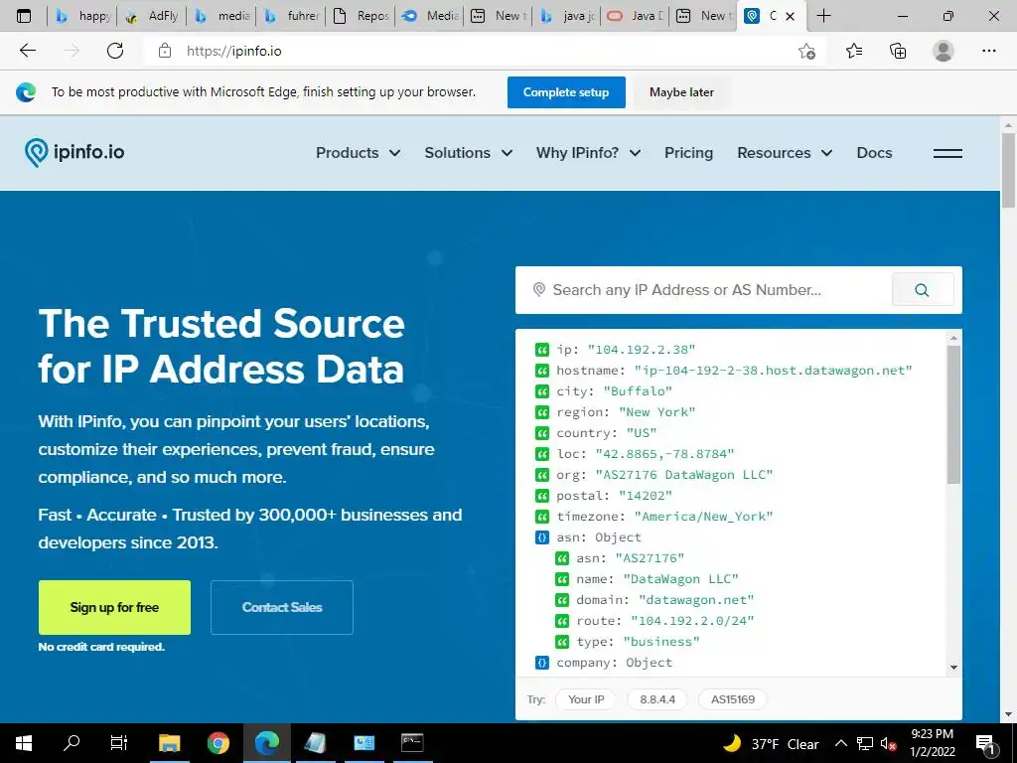
Task: Expand the Products dropdown
Action: point(358,153)
